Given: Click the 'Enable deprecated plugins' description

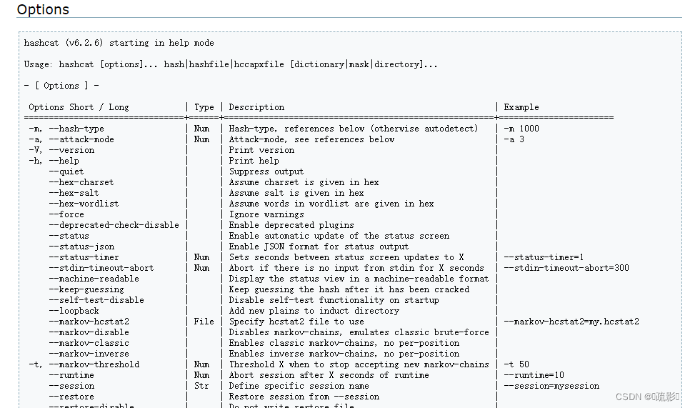Looking at the screenshot, I should (x=291, y=225).
